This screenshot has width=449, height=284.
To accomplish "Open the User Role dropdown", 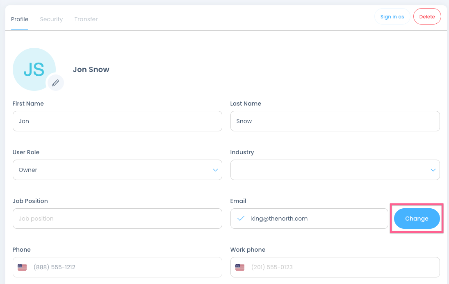I will [117, 170].
